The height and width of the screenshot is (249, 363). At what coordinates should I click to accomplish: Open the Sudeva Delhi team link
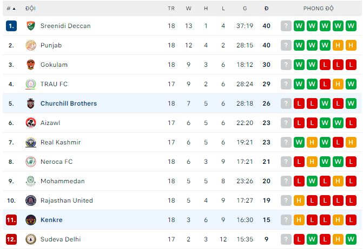coord(61,239)
